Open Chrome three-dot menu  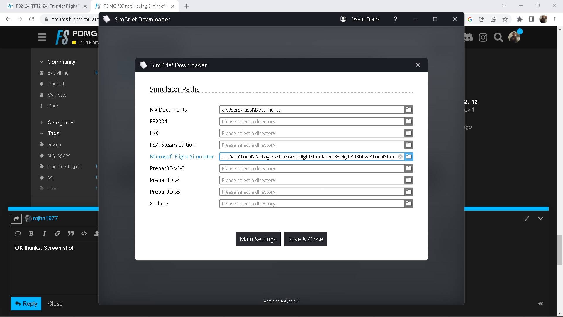[555, 19]
